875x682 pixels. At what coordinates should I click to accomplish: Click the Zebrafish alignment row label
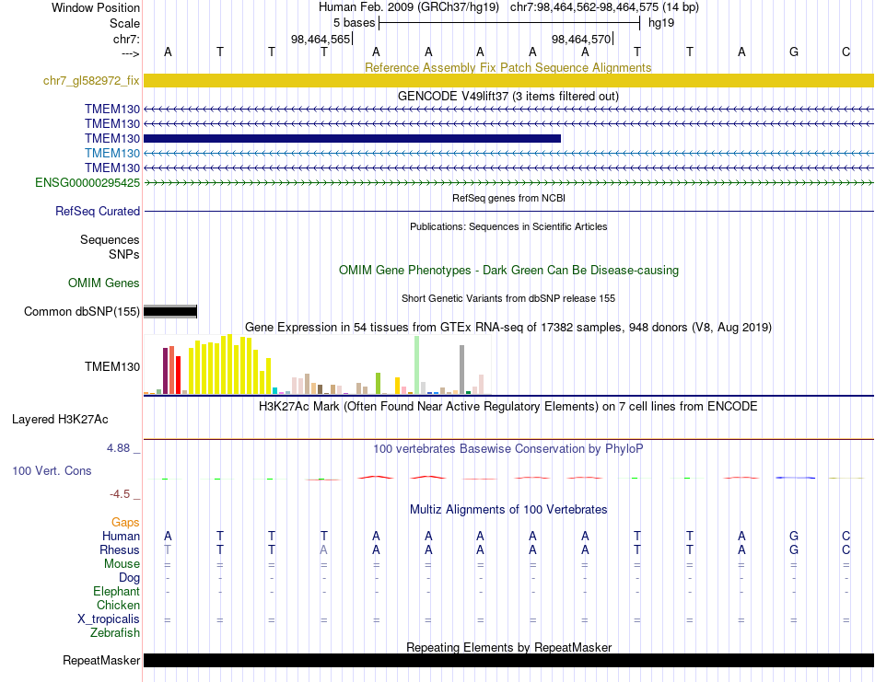(115, 632)
